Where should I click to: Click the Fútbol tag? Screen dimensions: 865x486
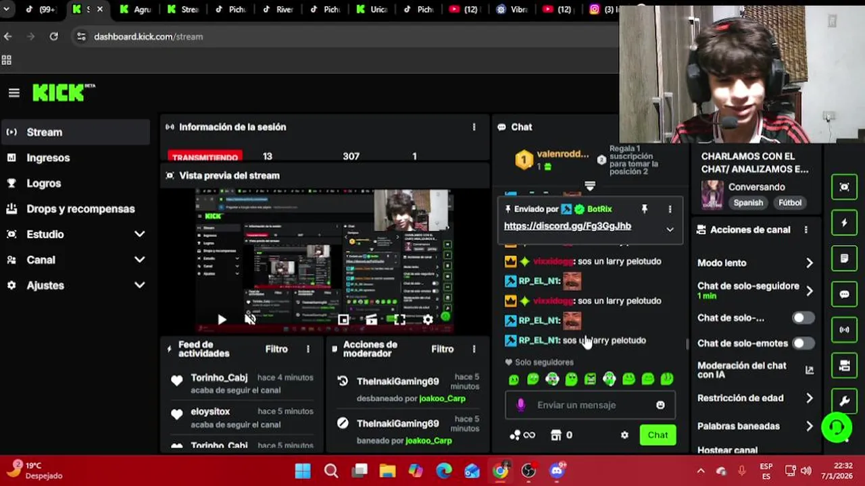tap(789, 202)
